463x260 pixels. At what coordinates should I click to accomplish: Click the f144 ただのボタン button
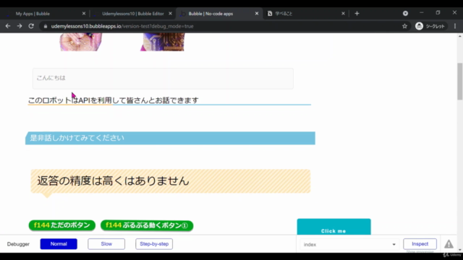click(x=62, y=225)
